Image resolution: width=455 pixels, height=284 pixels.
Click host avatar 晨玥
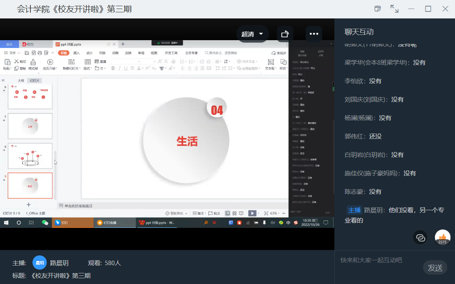39,263
